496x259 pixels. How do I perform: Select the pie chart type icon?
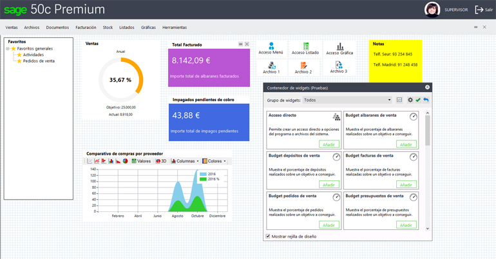126,161
